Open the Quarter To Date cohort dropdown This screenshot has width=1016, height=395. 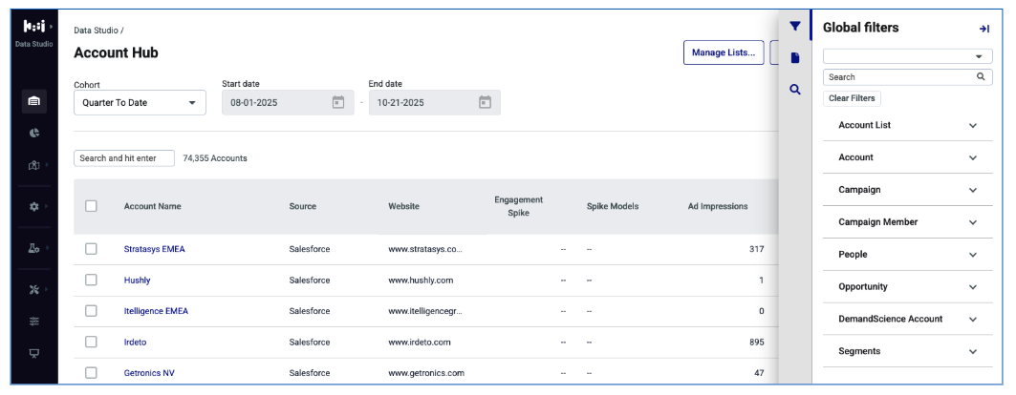click(140, 103)
